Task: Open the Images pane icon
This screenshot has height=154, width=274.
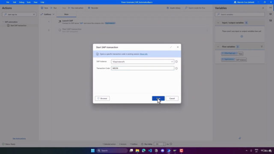Action: [x=271, y=21]
